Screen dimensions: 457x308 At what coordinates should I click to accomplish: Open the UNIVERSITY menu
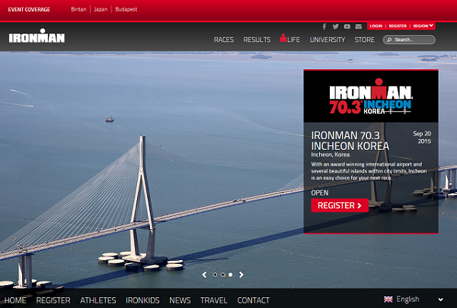coord(328,40)
